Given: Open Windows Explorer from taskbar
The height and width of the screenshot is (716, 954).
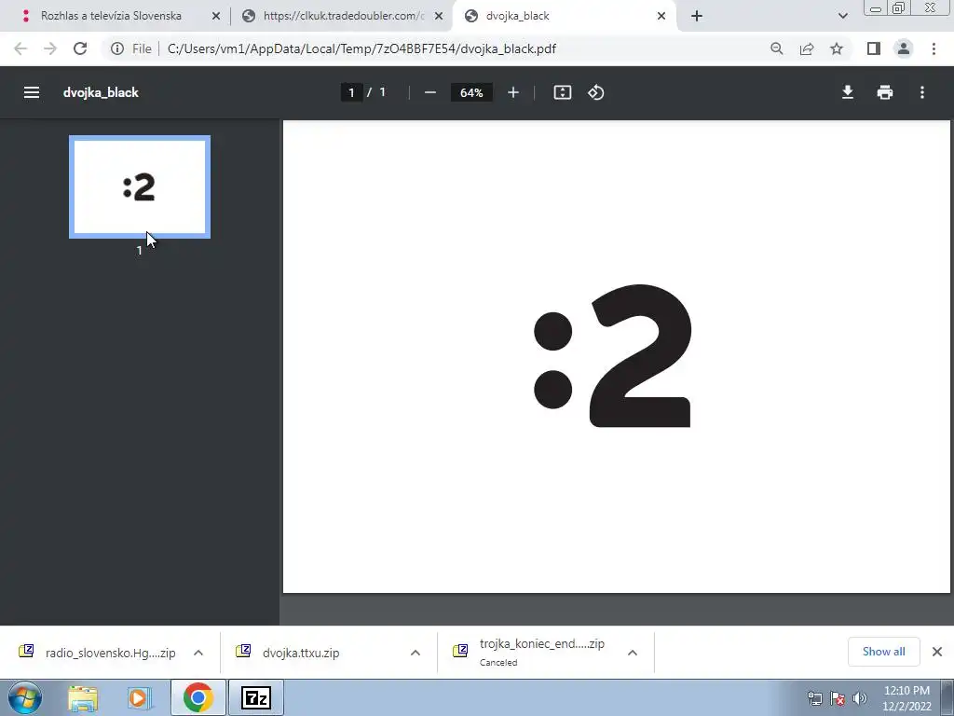Looking at the screenshot, I should [x=83, y=697].
